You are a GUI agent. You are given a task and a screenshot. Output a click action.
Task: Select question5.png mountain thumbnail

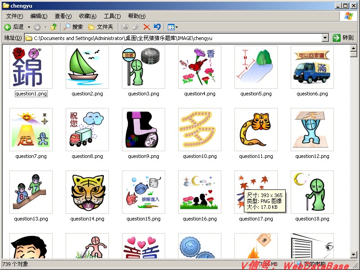[256, 67]
